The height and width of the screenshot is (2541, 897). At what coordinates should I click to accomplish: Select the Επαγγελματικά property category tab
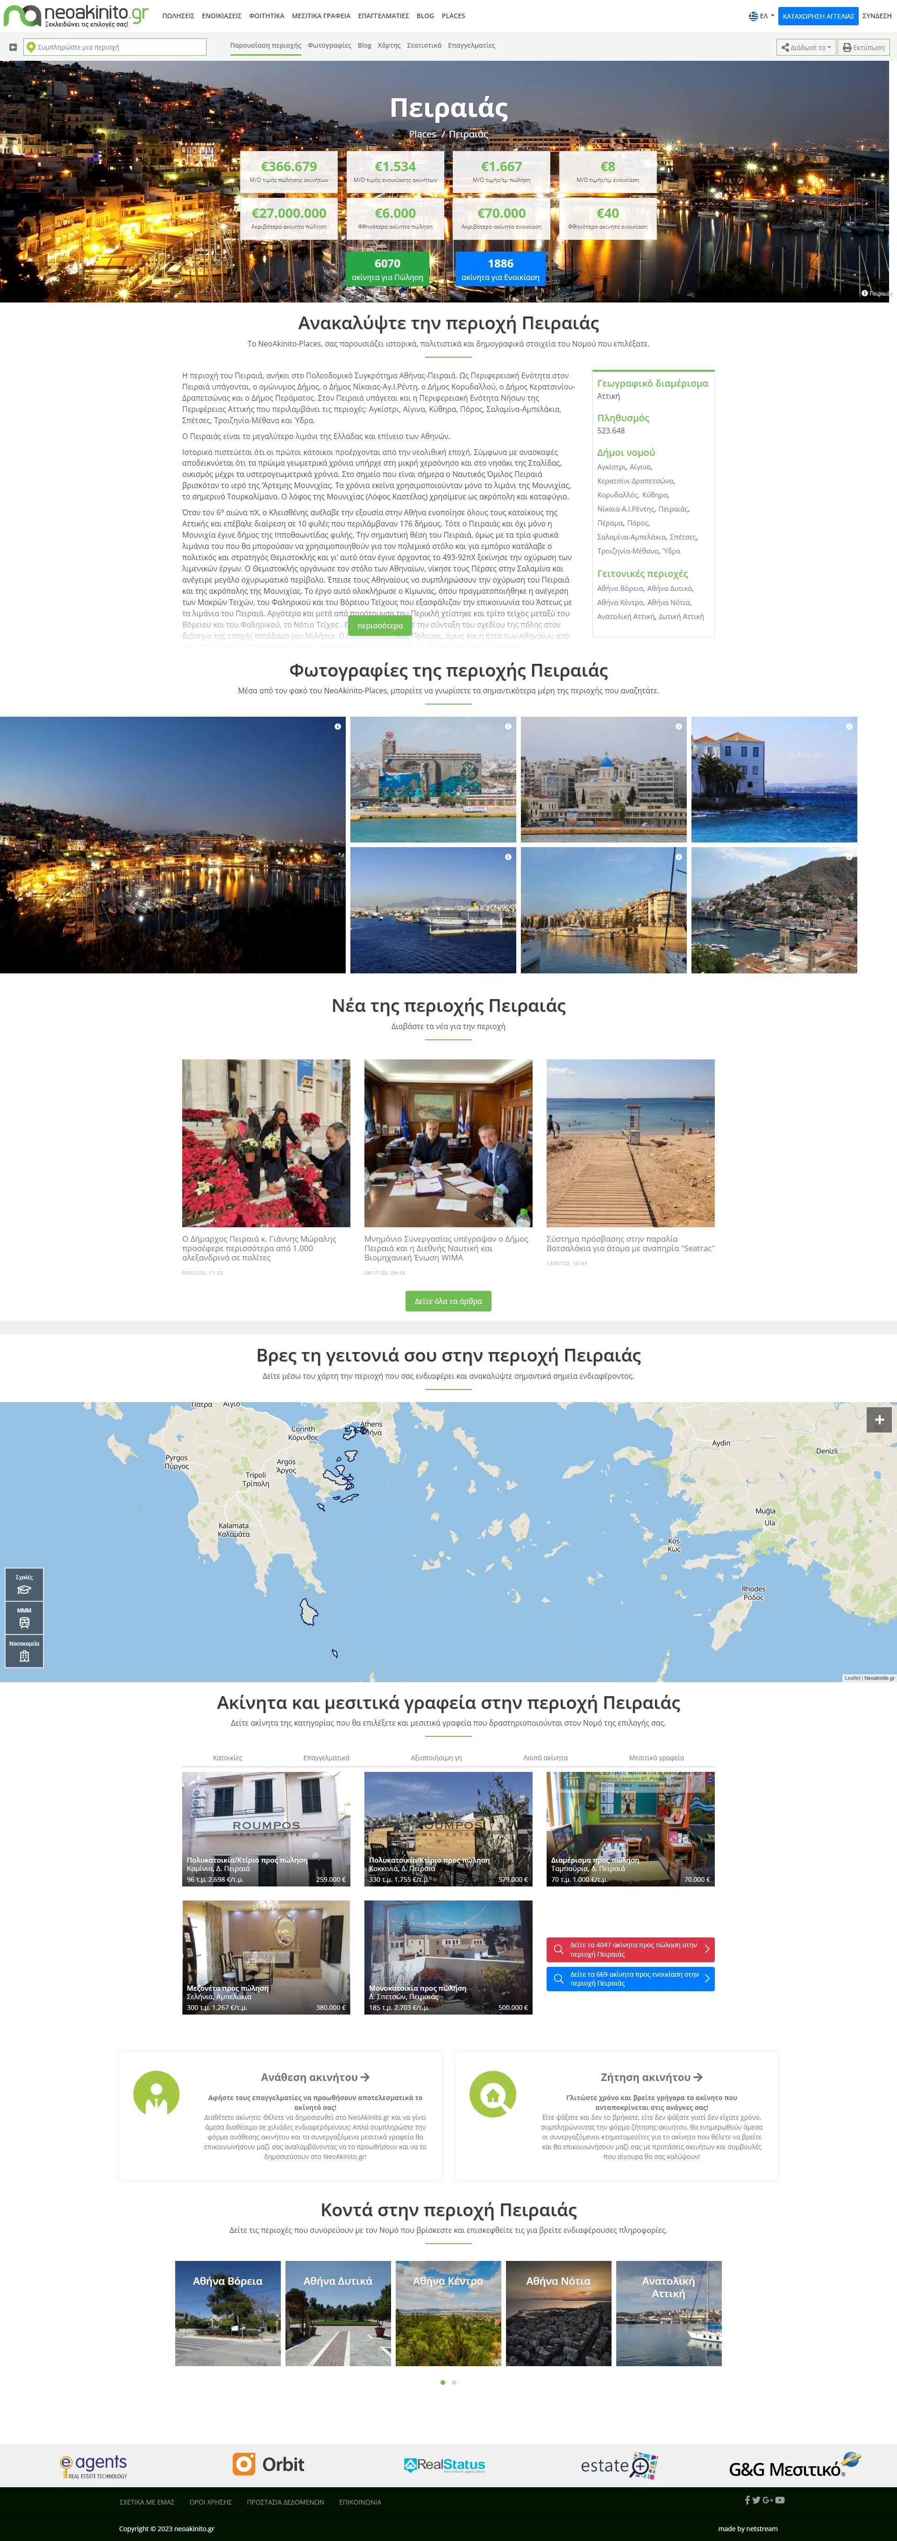326,1758
